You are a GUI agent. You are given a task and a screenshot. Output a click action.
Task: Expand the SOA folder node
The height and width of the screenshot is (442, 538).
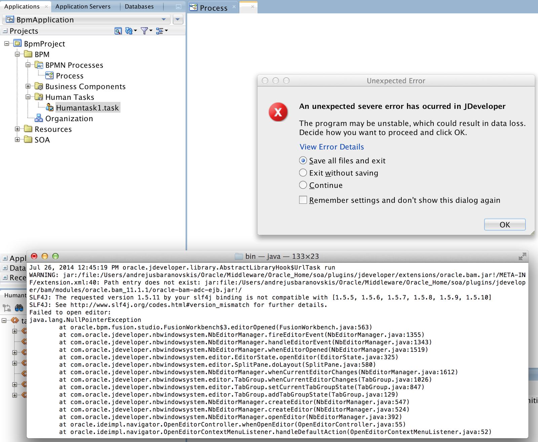pyautogui.click(x=17, y=139)
